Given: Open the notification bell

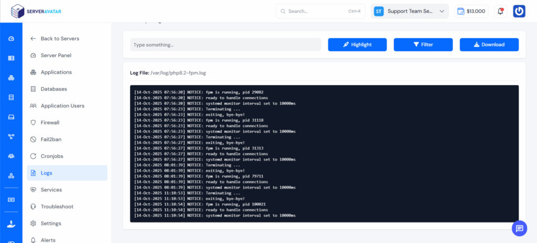Looking at the screenshot, I should (x=500, y=12).
